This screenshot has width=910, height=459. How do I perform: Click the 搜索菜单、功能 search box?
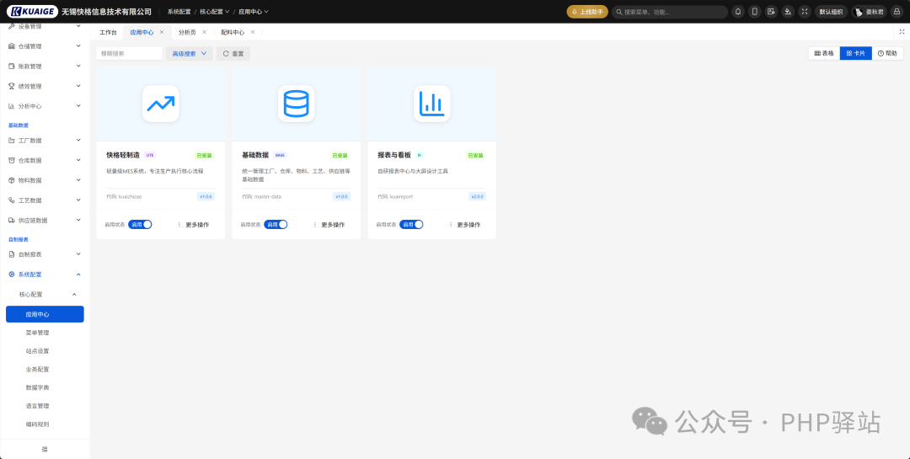670,12
